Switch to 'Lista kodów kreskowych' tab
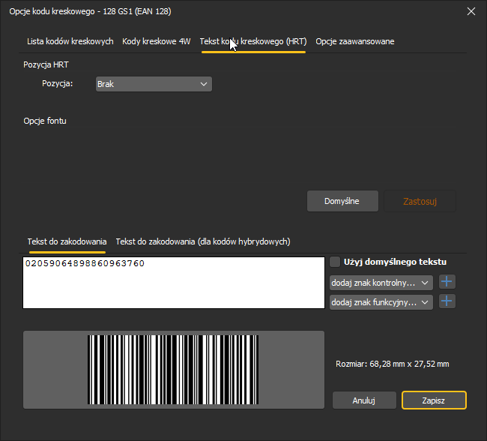The image size is (487, 441). (70, 41)
